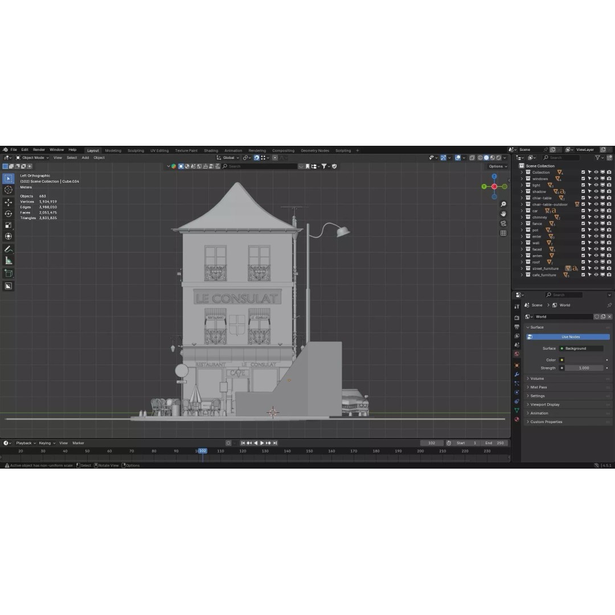
Task: Open the Object Data (green triangle) tab
Action: (x=517, y=410)
